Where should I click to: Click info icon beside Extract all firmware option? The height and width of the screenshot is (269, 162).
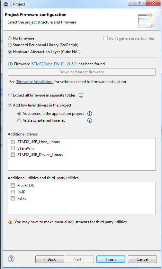click(81, 95)
